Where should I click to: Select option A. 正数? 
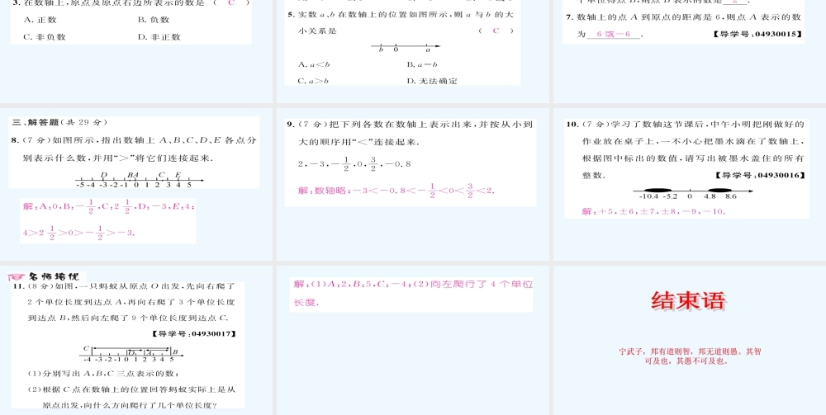click(x=41, y=20)
